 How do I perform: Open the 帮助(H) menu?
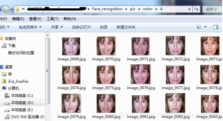pos(70,19)
